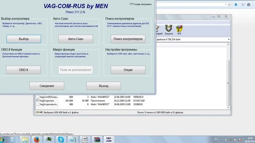Click the CRC value ECA5C3AB
The width and height of the screenshot is (255, 143).
click(x=139, y=100)
